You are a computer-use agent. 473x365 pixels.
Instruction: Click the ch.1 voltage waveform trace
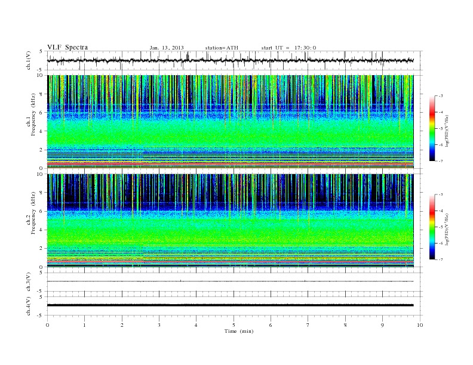point(230,60)
